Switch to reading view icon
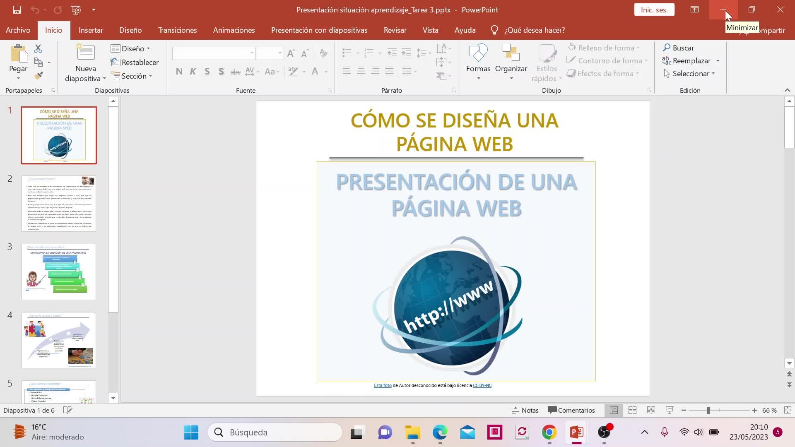 (651, 410)
